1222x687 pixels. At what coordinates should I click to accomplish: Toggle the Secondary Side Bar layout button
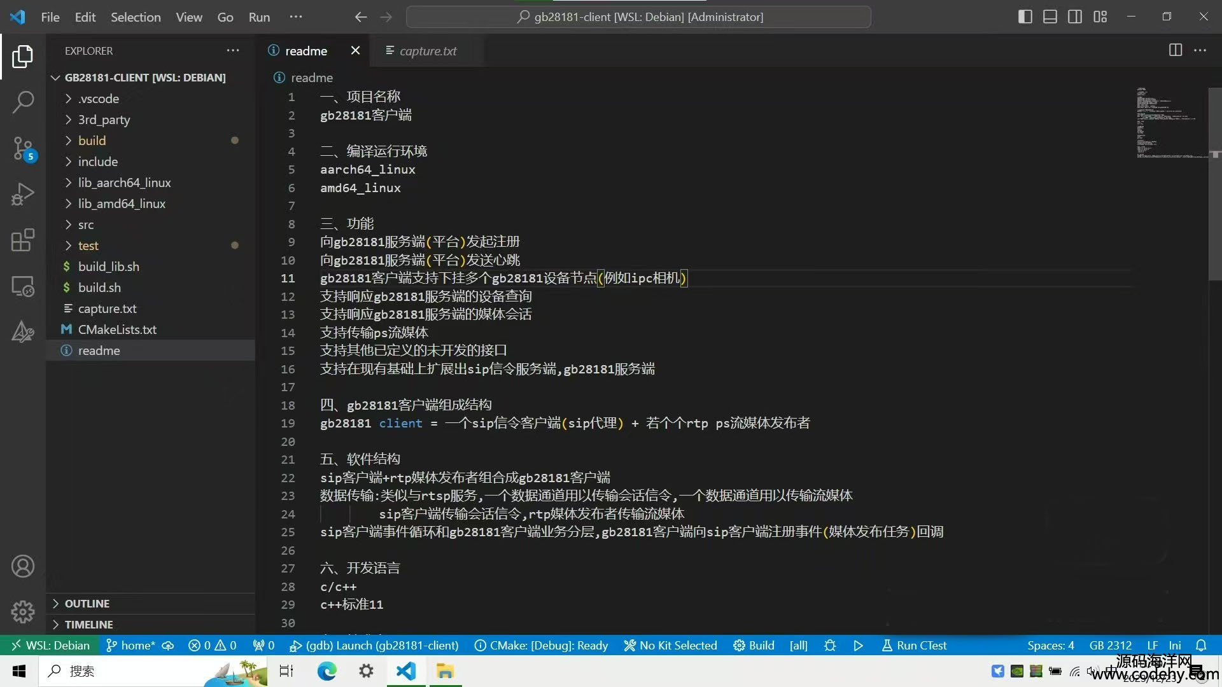[x=1075, y=17]
